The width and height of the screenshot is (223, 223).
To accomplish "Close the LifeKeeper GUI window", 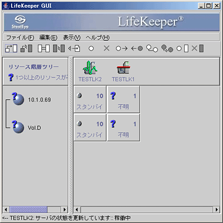I will (217, 6).
